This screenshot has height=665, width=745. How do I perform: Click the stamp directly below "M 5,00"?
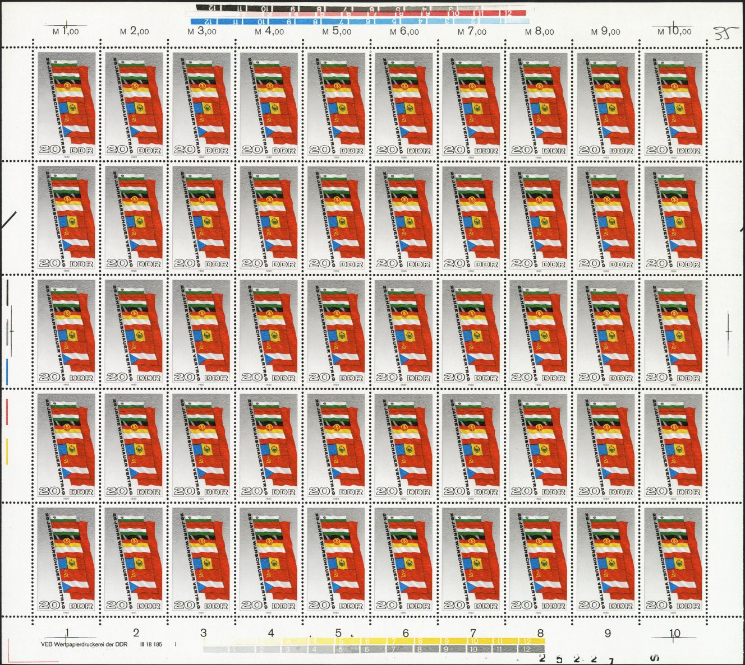point(337,105)
